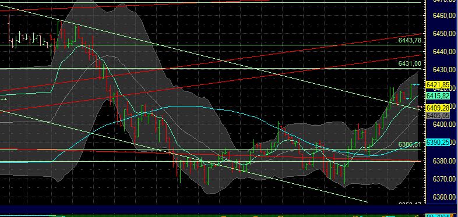The image size is (458, 217).
Task: Click the 6400,00 price axis label
Action: 444,124
